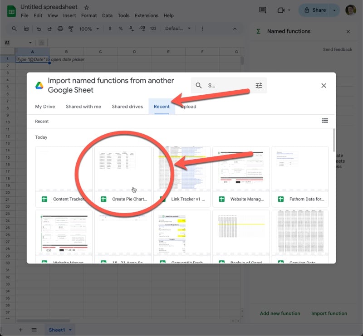The image size is (363, 336).
Task: Apply currency format with dollar icon
Action: 110,29
